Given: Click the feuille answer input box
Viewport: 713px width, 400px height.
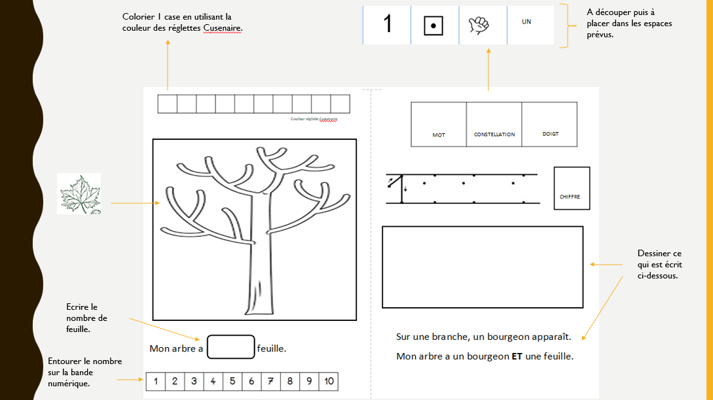Looking at the screenshot, I should [x=230, y=347].
